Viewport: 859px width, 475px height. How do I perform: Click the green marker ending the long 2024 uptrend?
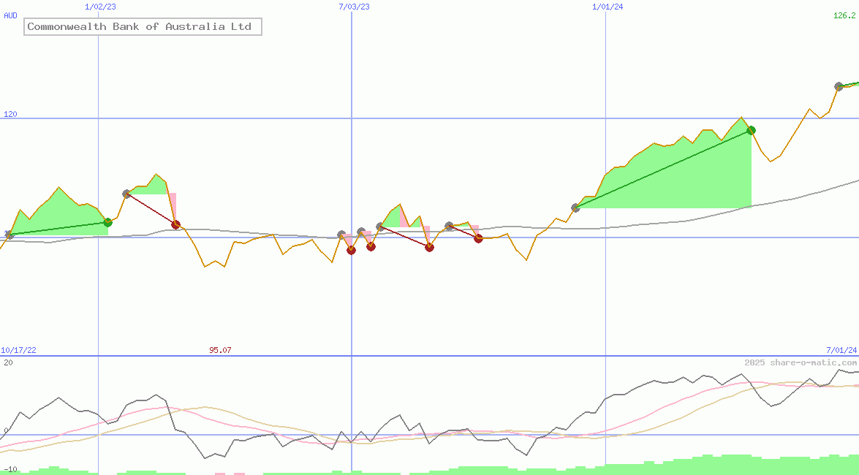(x=751, y=131)
